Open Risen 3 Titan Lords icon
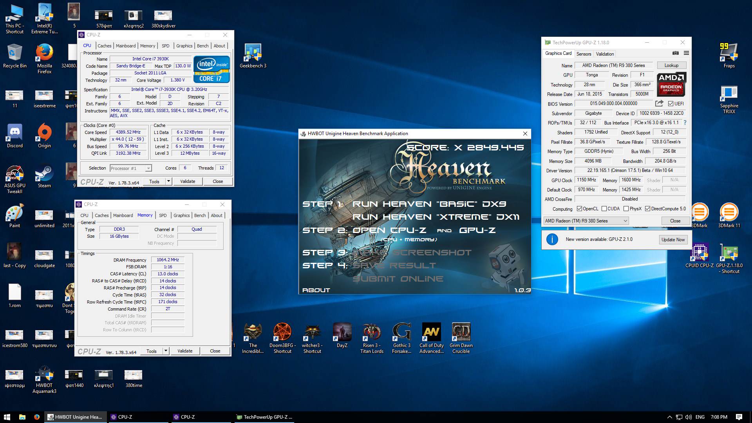The width and height of the screenshot is (752, 423). (x=372, y=338)
